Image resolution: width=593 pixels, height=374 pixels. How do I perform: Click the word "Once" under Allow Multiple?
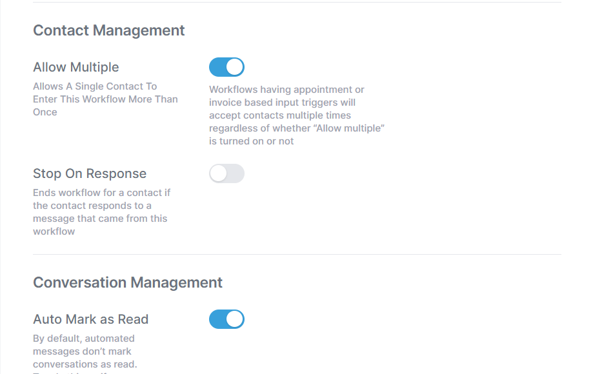pyautogui.click(x=45, y=112)
